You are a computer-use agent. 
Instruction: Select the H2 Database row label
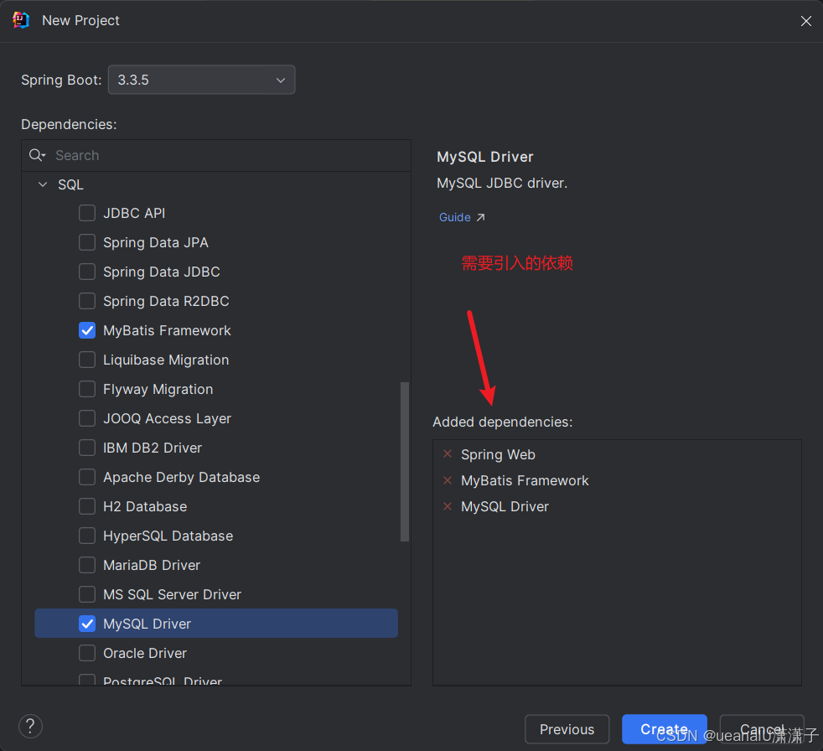click(x=145, y=506)
